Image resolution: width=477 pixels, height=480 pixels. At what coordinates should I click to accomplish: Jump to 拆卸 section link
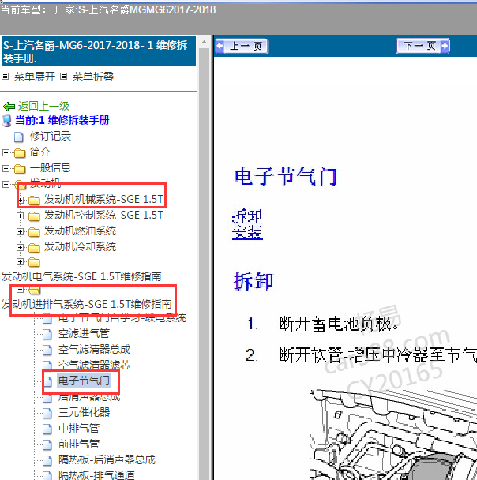[x=247, y=216]
